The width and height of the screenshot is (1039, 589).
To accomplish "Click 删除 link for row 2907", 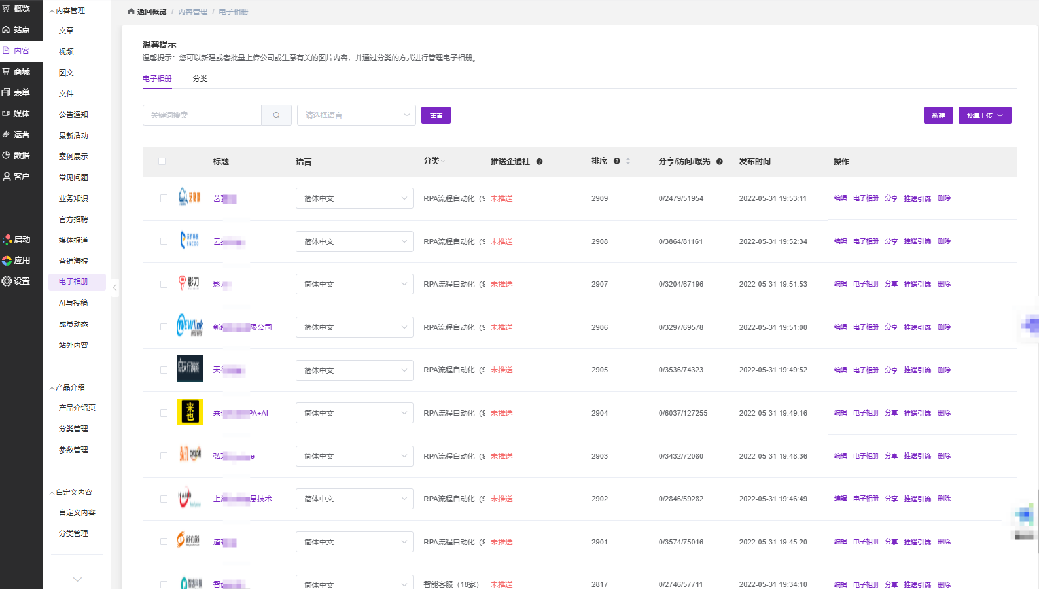I will point(943,284).
